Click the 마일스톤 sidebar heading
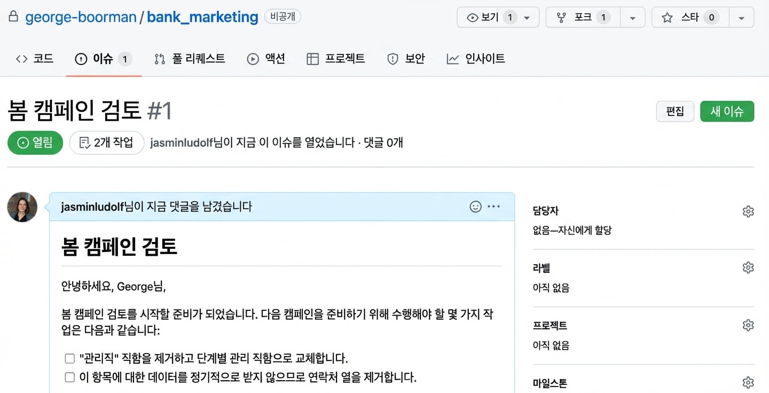The height and width of the screenshot is (393, 769). tap(550, 383)
